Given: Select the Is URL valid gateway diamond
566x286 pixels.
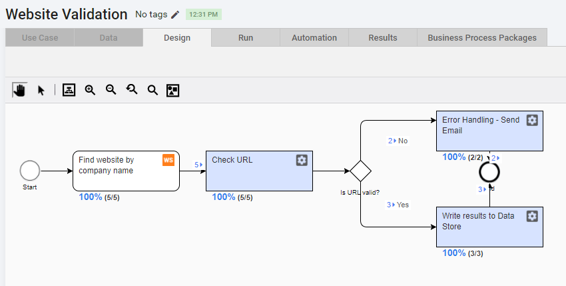Looking at the screenshot, I should (x=361, y=171).
